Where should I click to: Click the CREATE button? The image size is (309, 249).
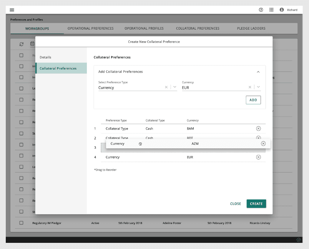click(256, 204)
